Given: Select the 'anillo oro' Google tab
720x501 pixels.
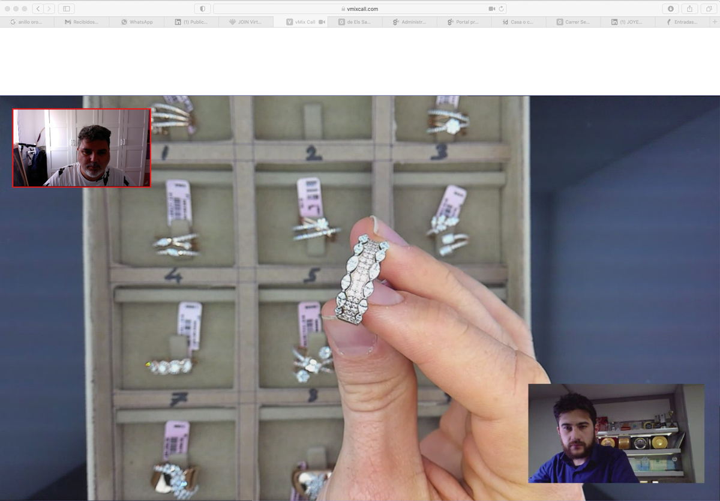Looking at the screenshot, I should [27, 22].
